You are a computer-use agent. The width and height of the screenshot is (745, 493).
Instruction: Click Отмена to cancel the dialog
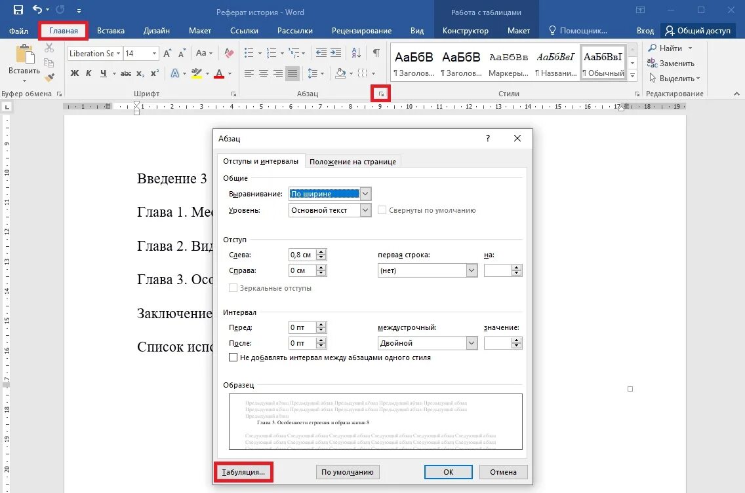point(503,472)
